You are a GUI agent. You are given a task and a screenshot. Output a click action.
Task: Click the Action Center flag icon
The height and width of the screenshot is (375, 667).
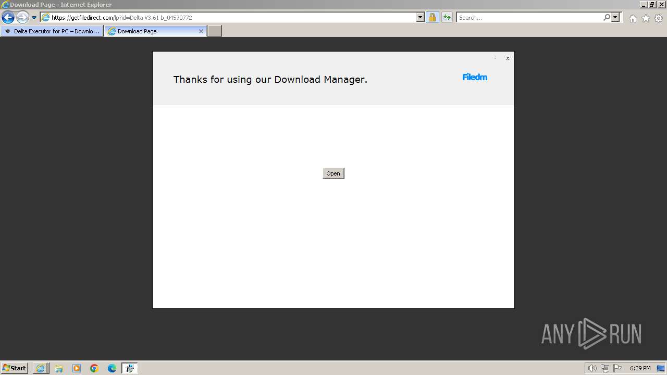pyautogui.click(x=617, y=368)
